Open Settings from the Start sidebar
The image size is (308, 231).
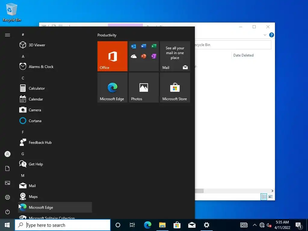pyautogui.click(x=8, y=197)
